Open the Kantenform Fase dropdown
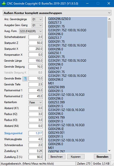The image size is (114, 166). coord(35,102)
